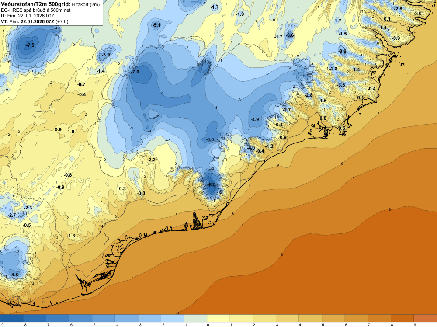This screenshot has width=437, height=327.
Task: Click the -4.8 temperature value
Action: (14, 275)
